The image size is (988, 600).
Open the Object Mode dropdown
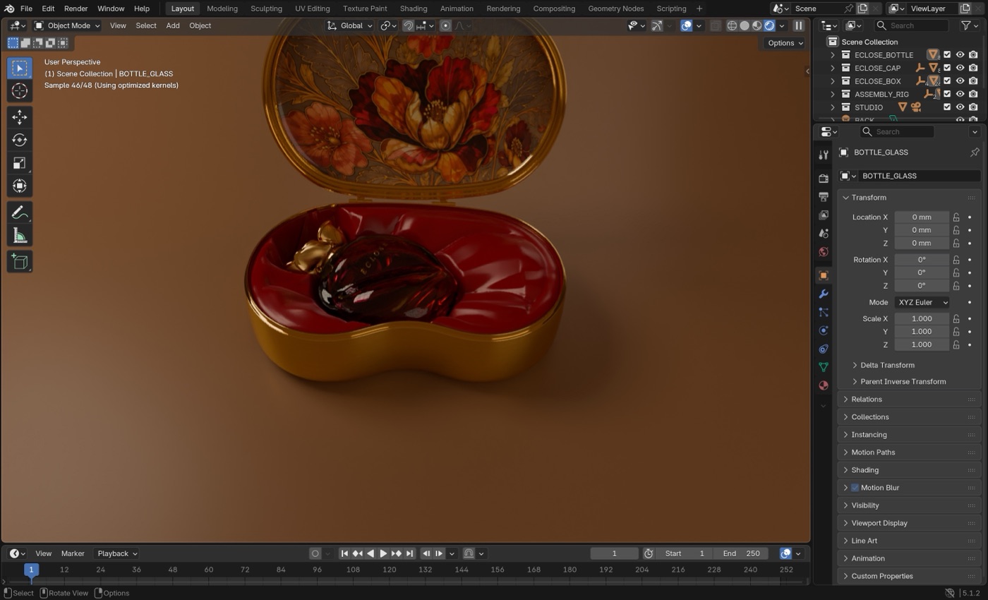click(x=67, y=25)
